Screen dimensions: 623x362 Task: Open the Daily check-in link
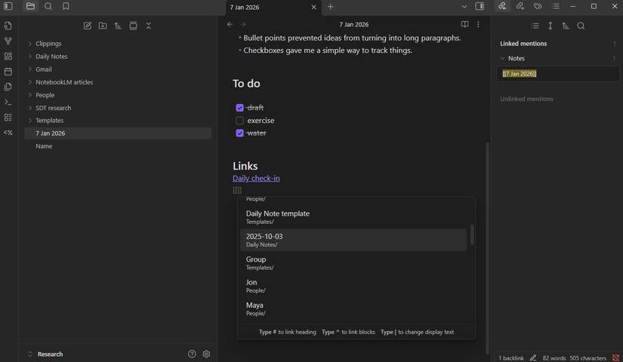point(256,178)
